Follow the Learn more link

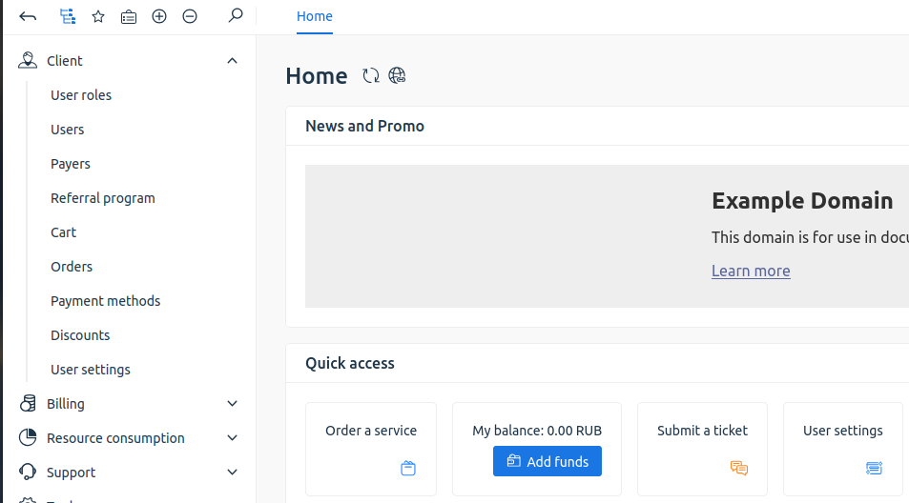751,271
